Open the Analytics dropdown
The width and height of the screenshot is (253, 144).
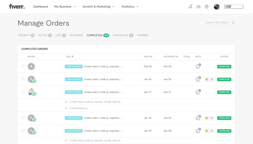[x=130, y=7]
